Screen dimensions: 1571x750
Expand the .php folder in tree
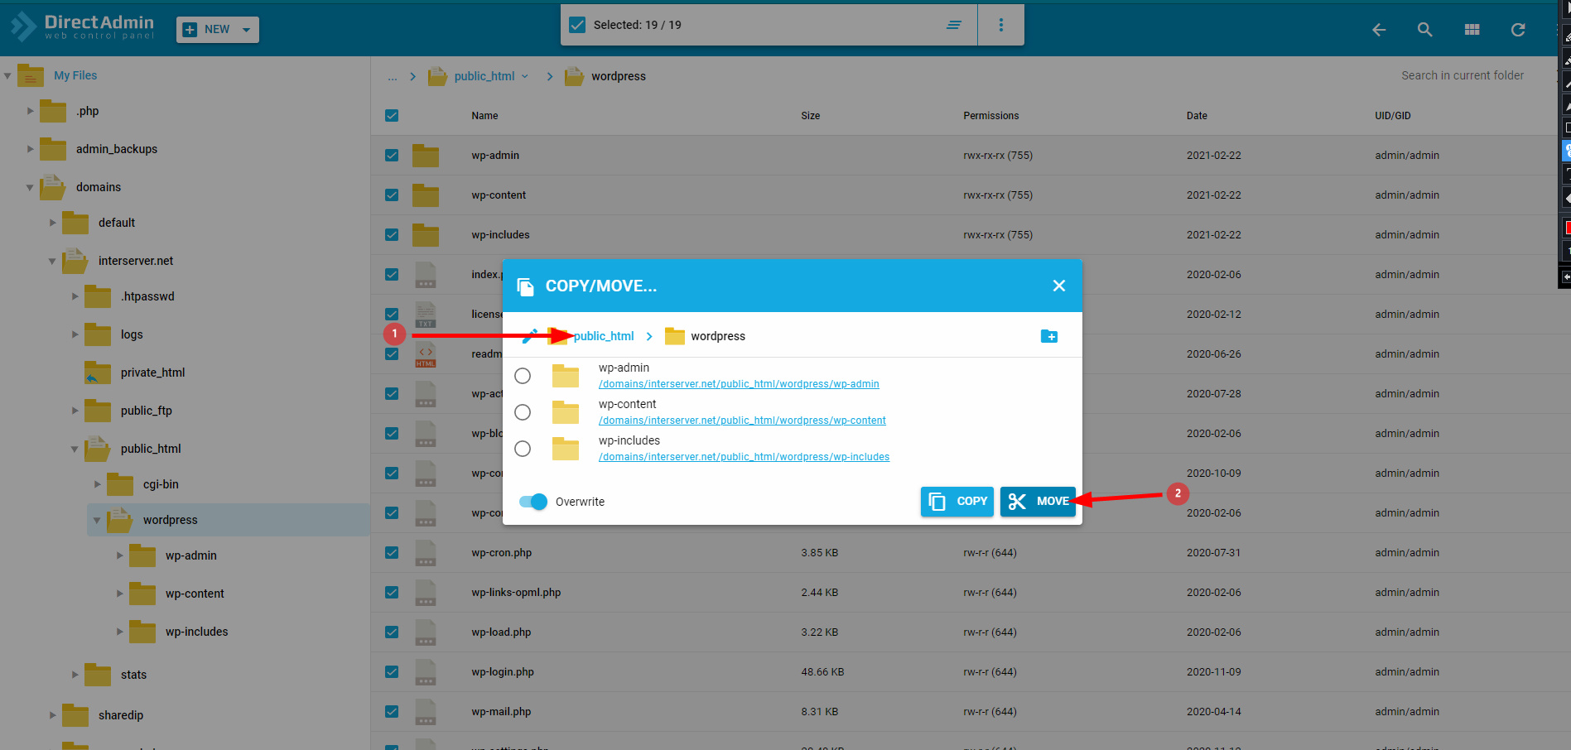[x=31, y=111]
